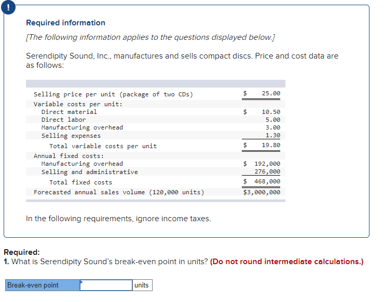The image size is (384, 302).
Task: Click Selling and administrative value 276,000
Action: 267,171
